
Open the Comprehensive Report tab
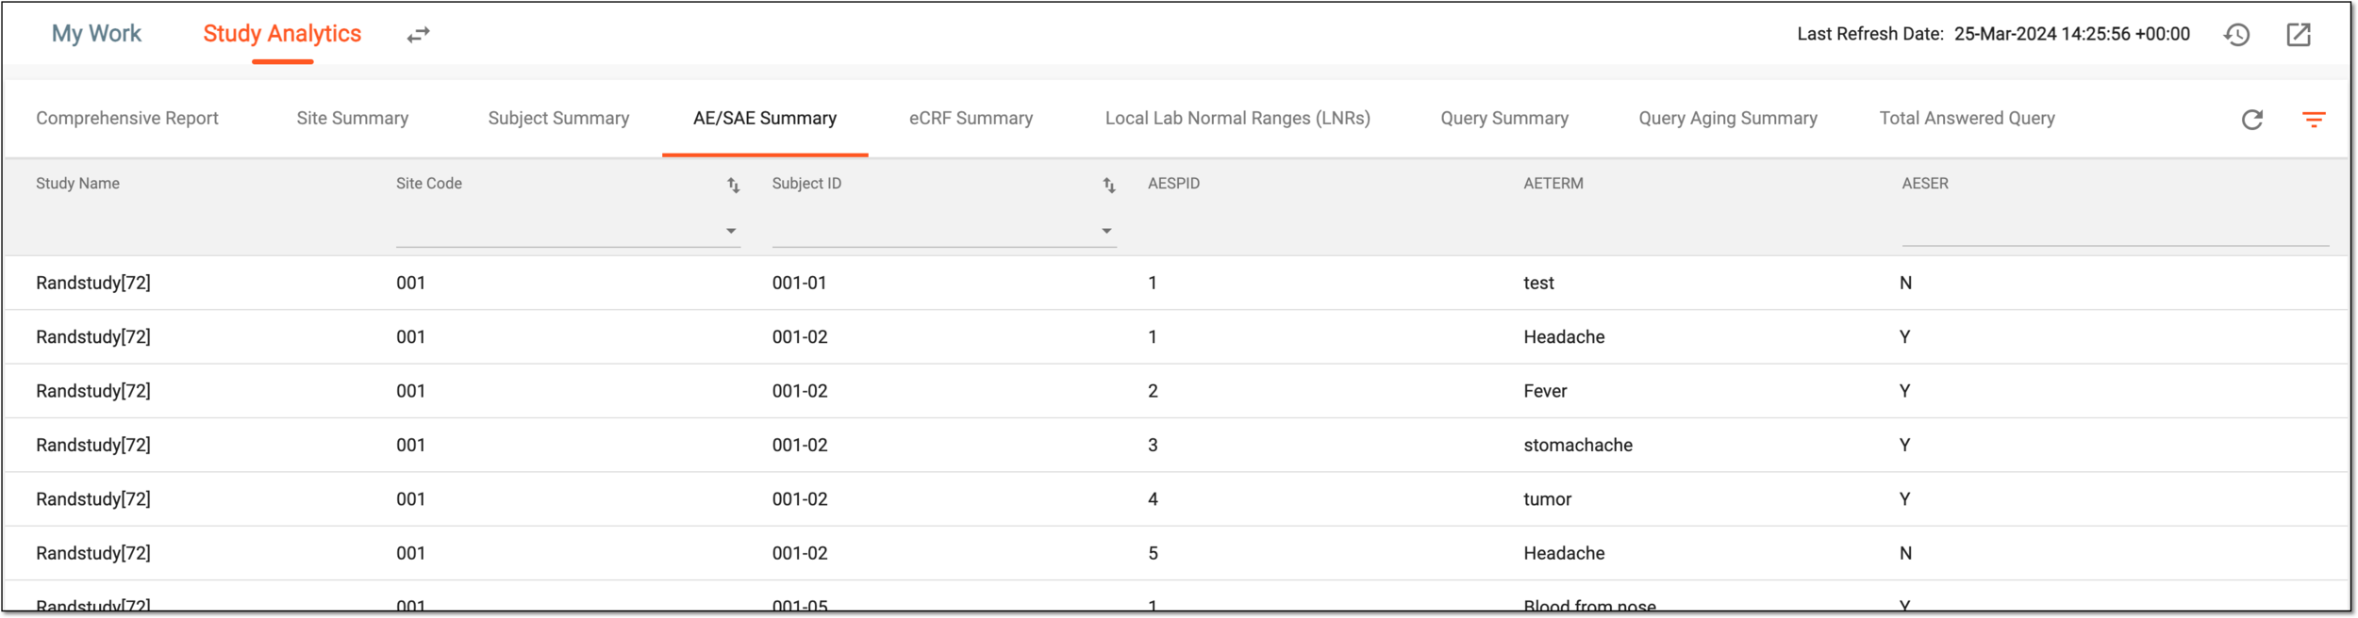pos(127,119)
